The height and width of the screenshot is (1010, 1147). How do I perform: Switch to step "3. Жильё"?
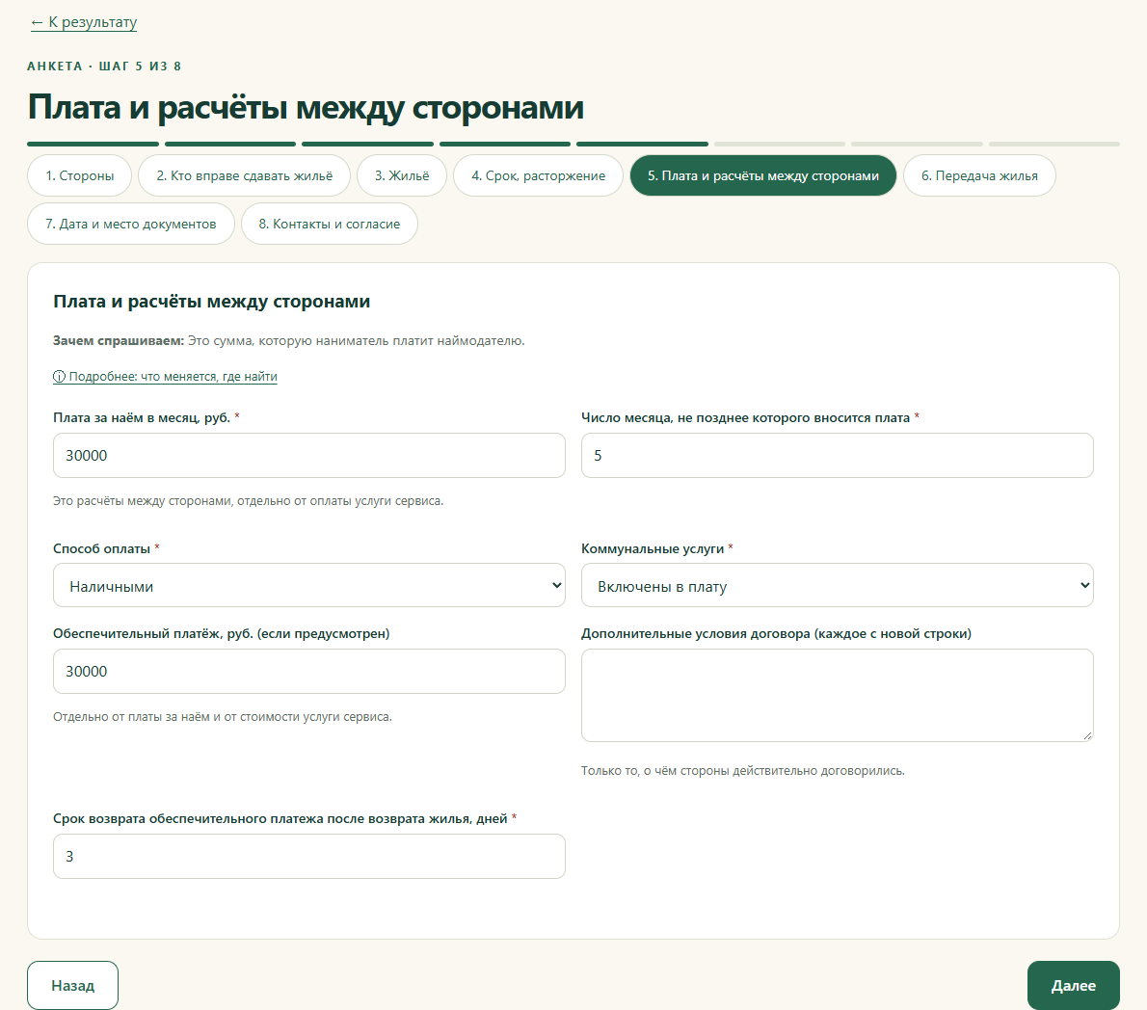click(402, 175)
